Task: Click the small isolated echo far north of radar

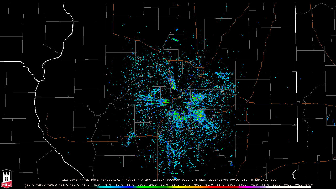Action: [175, 40]
